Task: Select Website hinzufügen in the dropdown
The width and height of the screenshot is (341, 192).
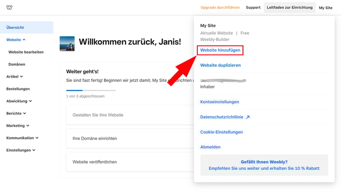Action: 220,50
